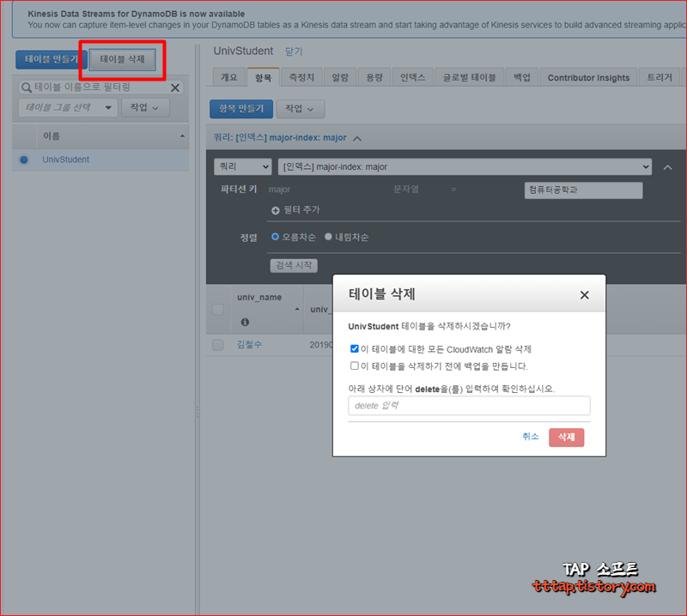The image size is (687, 616).
Task: Check the 백업을 만듭니다 checkbox
Action: (x=355, y=365)
